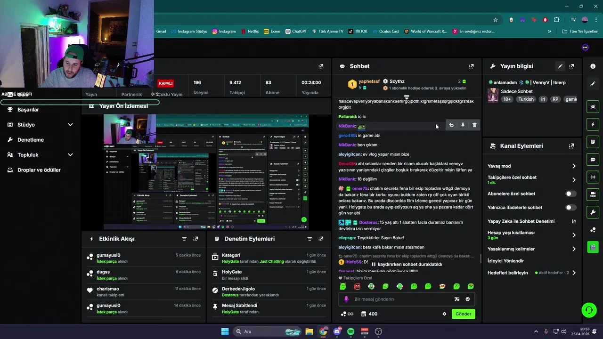Viewport: 603px width, 339px height.
Task: Edit stream info with the pencil icon
Action: pos(560,66)
